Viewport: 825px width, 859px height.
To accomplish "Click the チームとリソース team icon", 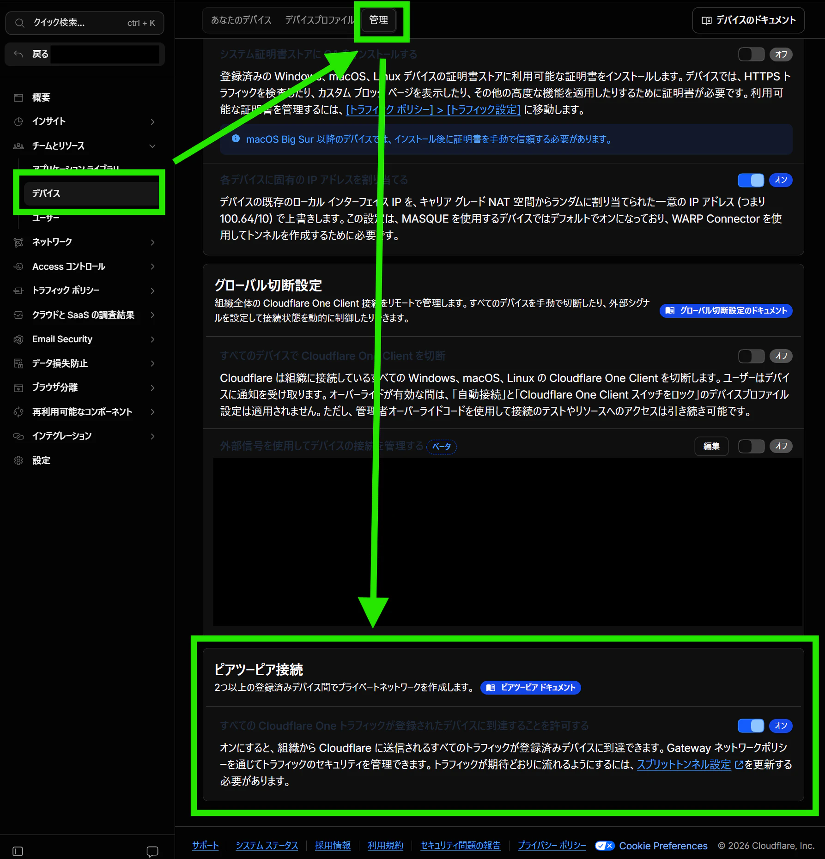I will coord(18,146).
